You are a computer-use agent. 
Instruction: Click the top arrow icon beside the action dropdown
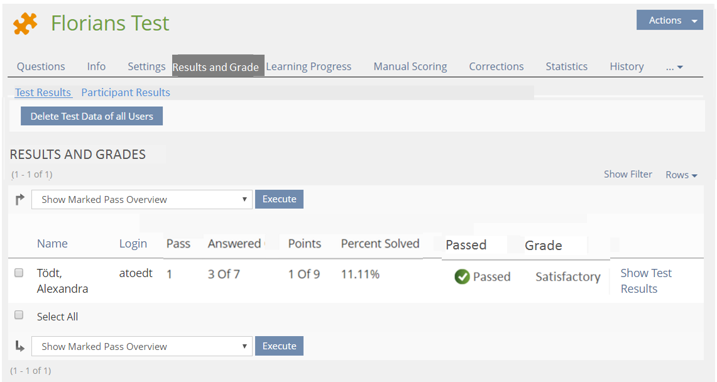coord(19,200)
